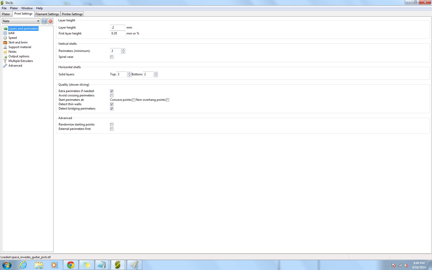The height and width of the screenshot is (270, 432).
Task: Toggle Detect bridging perimeters checkbox
Action: coord(112,109)
